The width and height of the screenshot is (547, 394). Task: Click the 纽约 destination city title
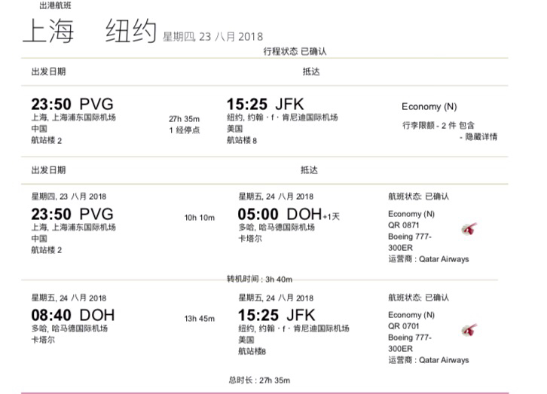pyautogui.click(x=131, y=31)
